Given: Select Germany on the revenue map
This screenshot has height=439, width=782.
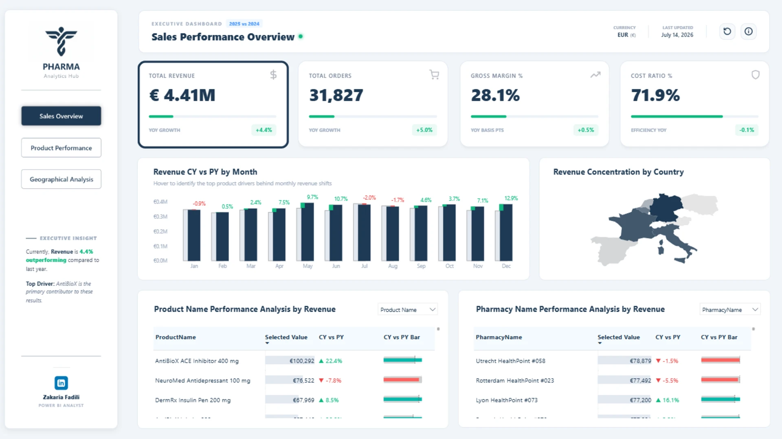Looking at the screenshot, I should (x=666, y=208).
